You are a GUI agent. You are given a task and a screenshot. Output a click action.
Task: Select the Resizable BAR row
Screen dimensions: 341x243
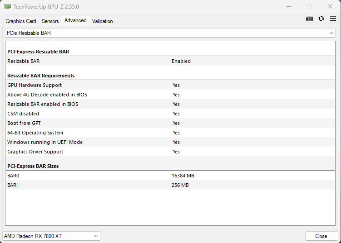170,61
